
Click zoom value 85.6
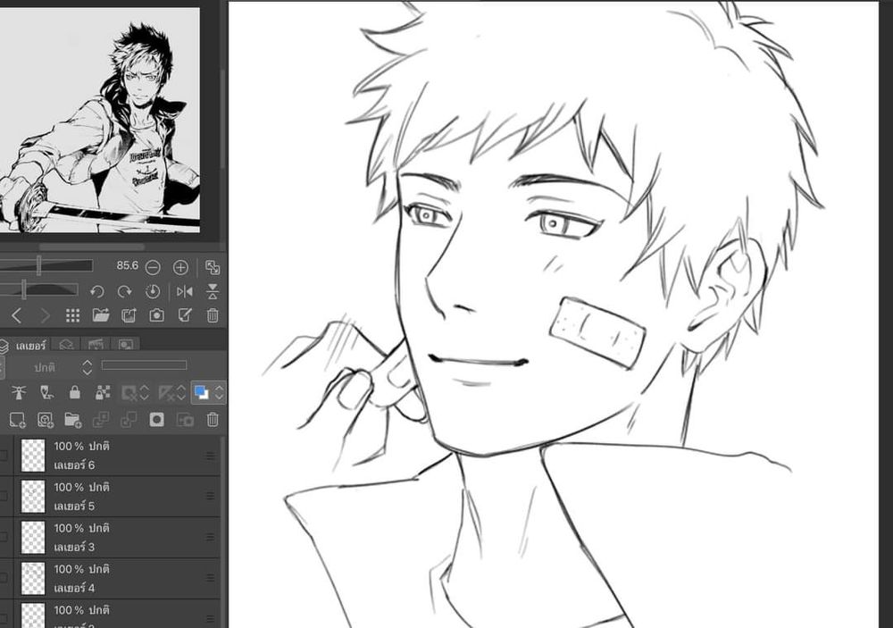[128, 265]
